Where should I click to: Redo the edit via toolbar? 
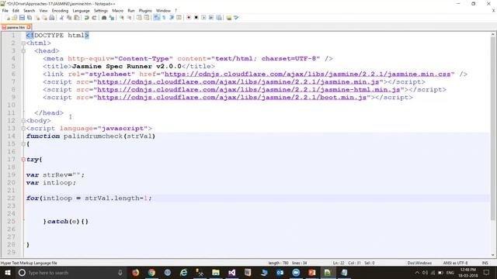pyautogui.click(x=94, y=18)
